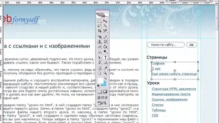Select the Blur tool

pyautogui.click(x=100, y=52)
